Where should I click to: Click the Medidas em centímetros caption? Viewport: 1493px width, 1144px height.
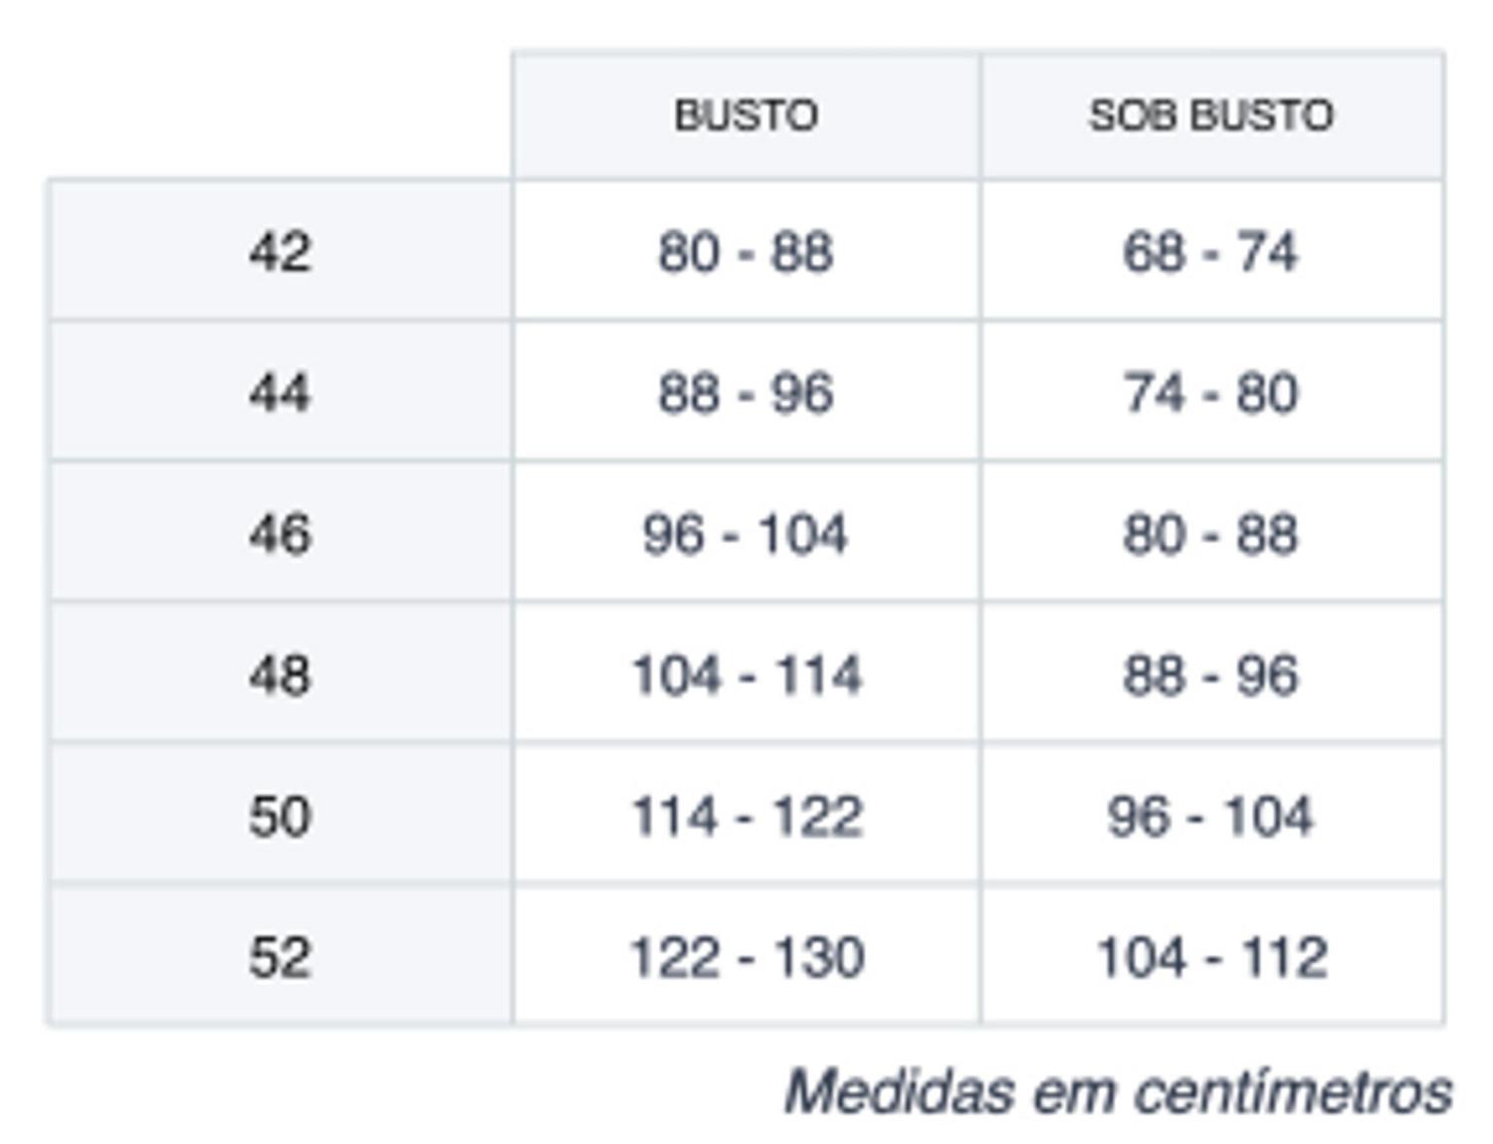pyautogui.click(x=1118, y=1091)
